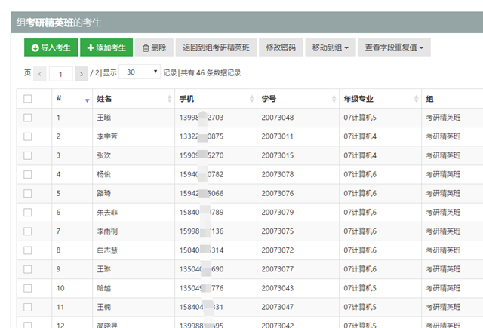
Task: Check the checkbox for row 7 李雨桐
Action: tap(28, 231)
